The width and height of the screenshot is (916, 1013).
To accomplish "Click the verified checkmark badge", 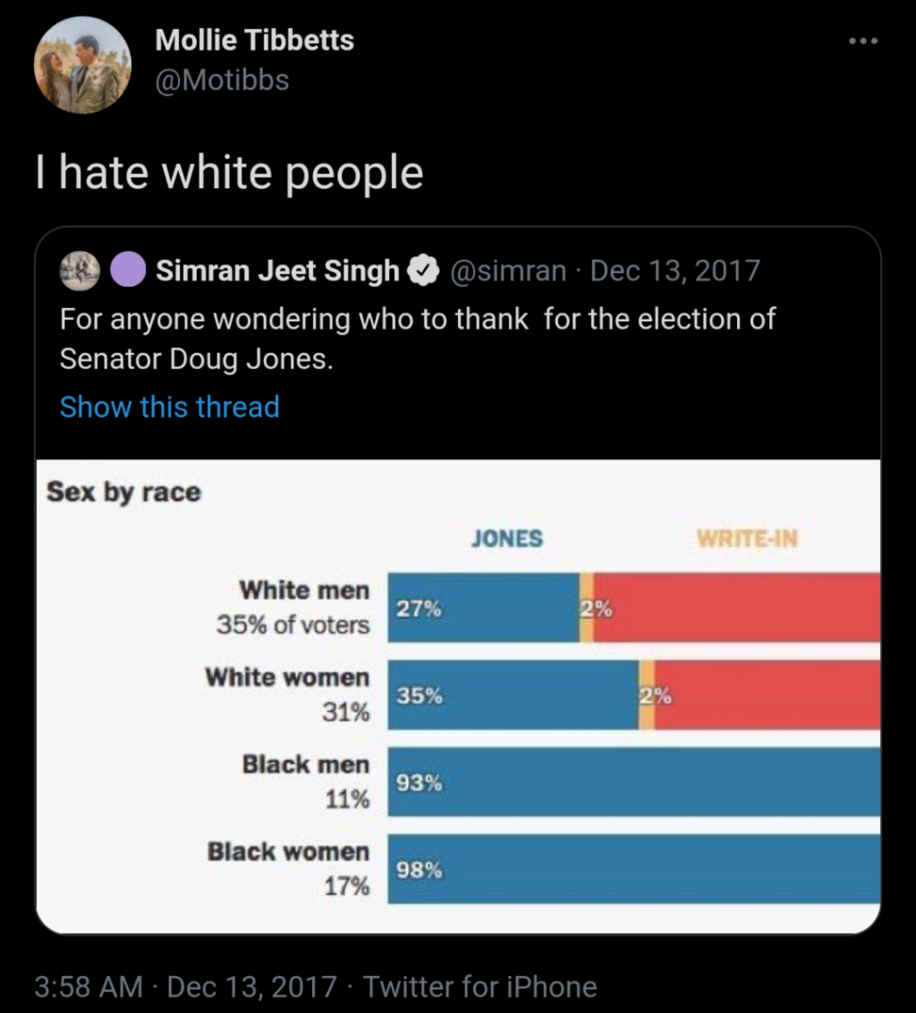I will (x=423, y=271).
